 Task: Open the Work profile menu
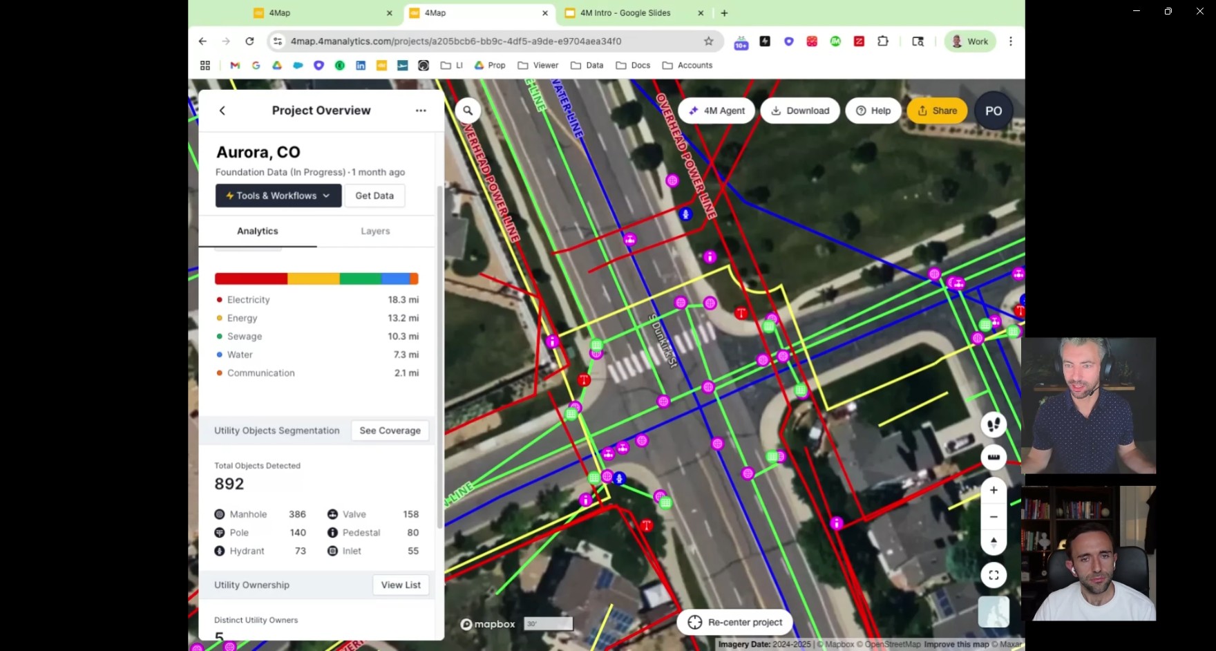(x=970, y=41)
